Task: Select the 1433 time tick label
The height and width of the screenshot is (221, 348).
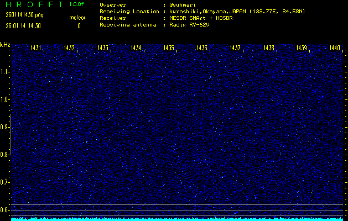Action: click(103, 49)
